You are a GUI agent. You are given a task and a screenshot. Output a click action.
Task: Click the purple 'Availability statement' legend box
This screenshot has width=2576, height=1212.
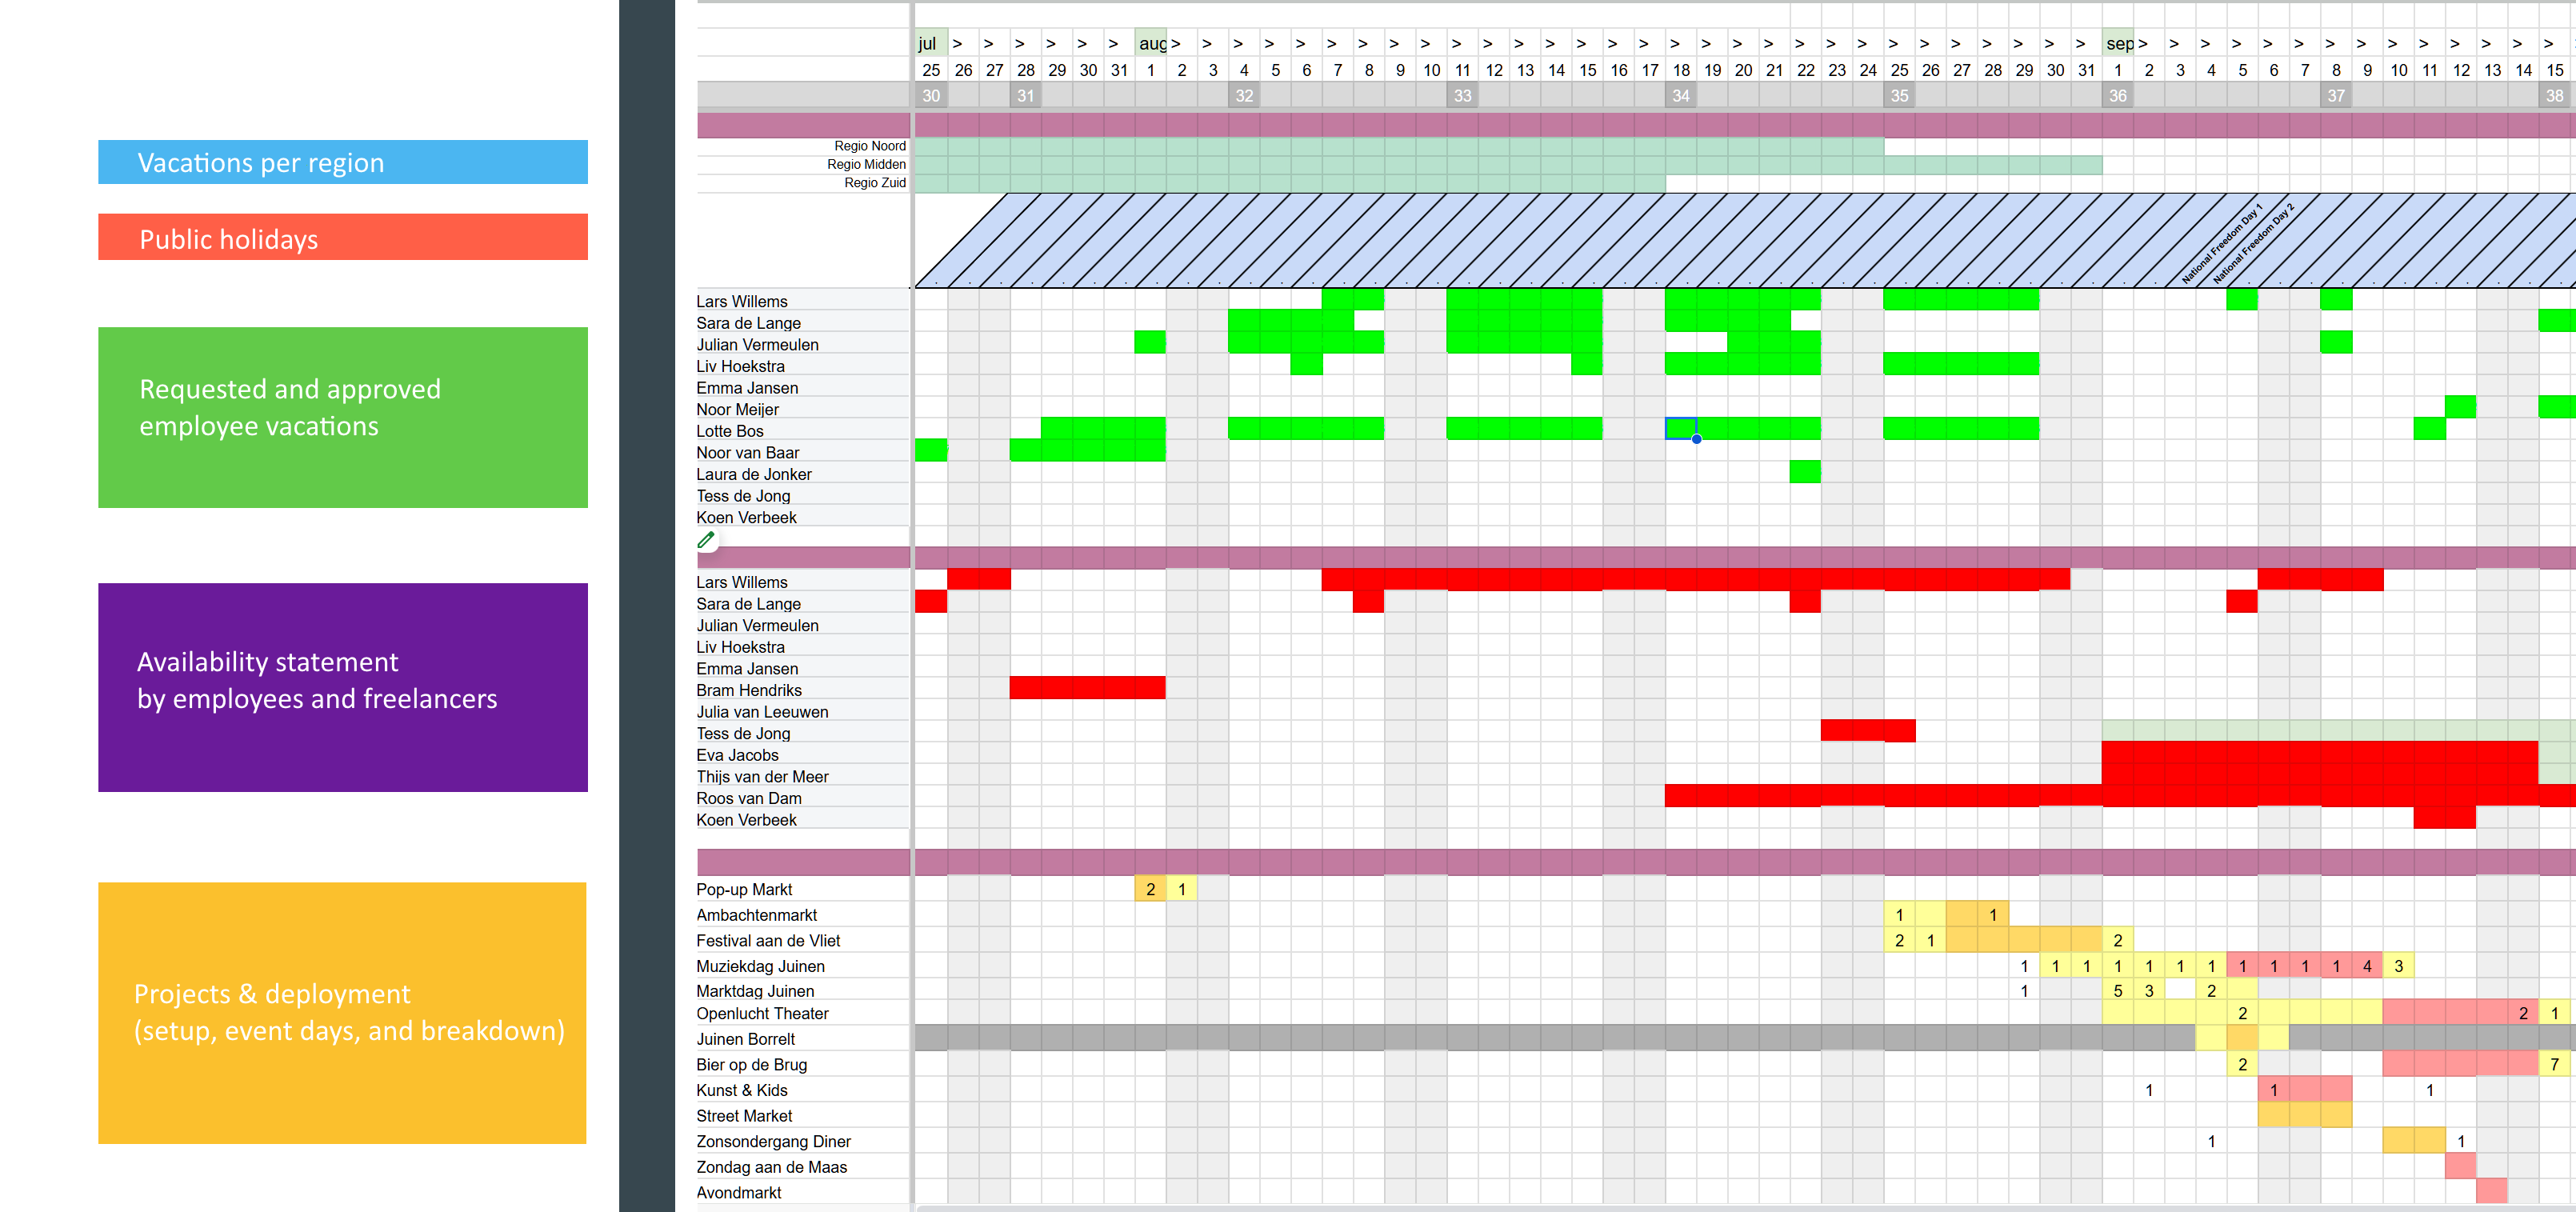click(x=342, y=686)
